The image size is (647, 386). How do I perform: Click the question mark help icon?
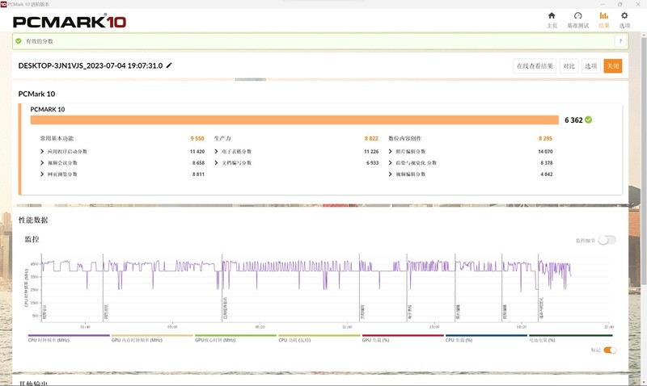(621, 41)
